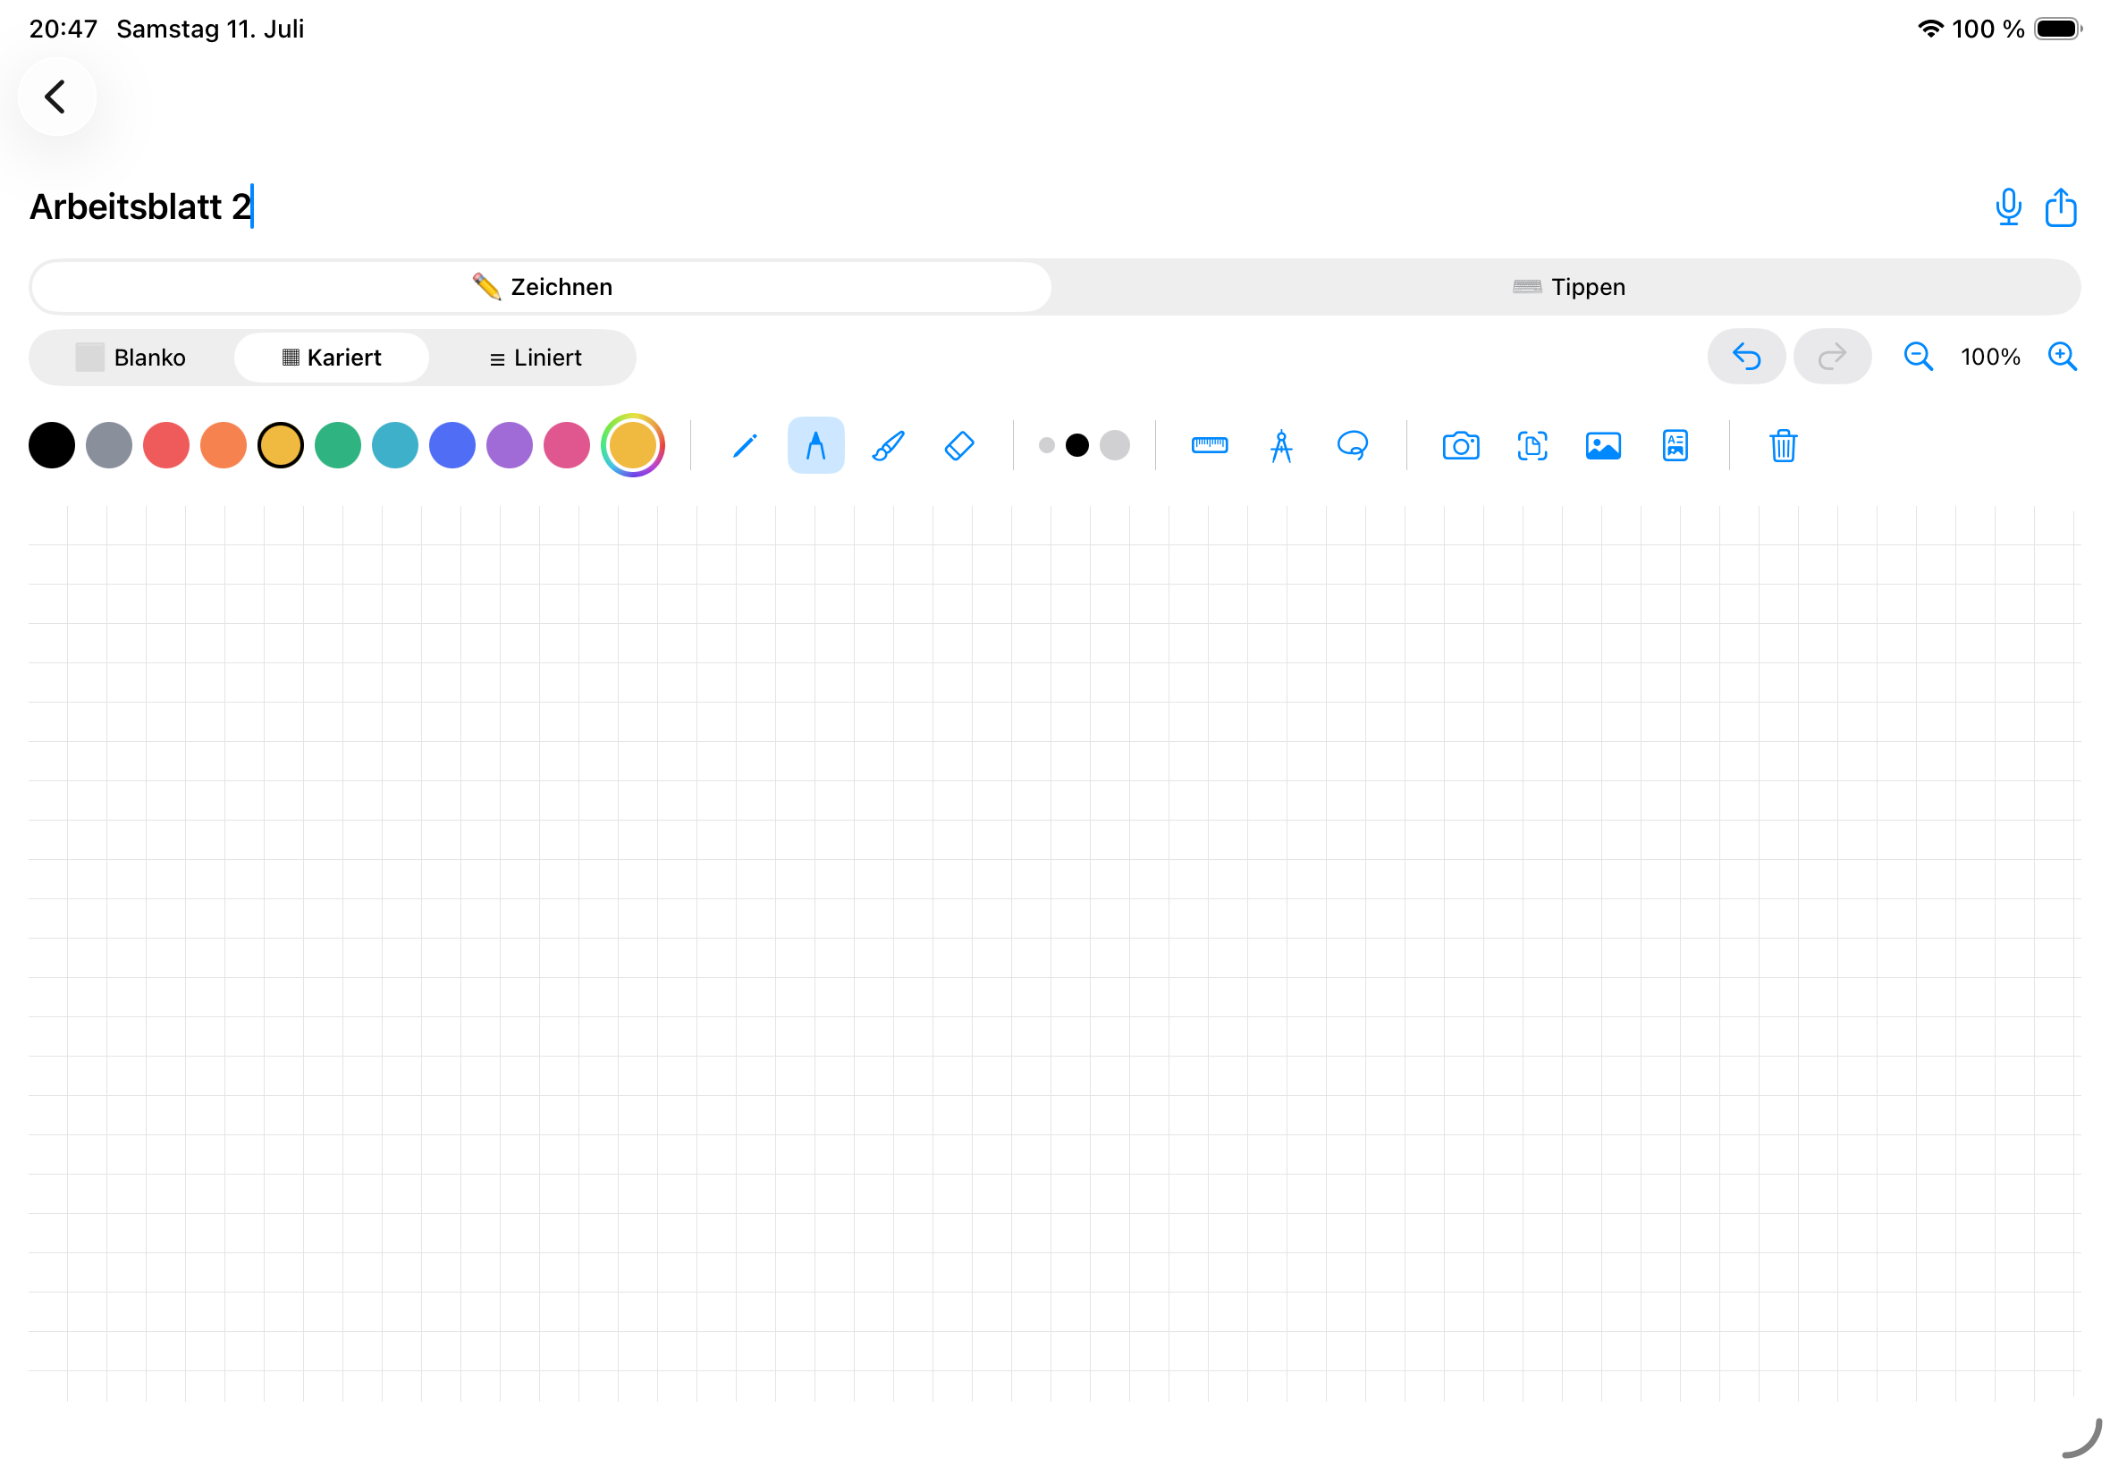Activate the compass drawing tool
Viewport: 2110px width, 1466px height.
1280,445
